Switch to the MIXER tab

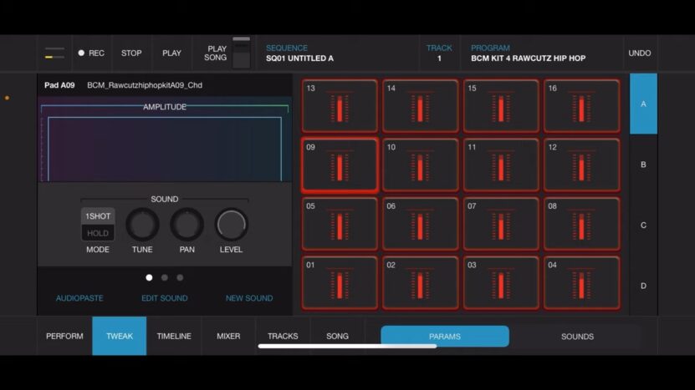pos(228,336)
